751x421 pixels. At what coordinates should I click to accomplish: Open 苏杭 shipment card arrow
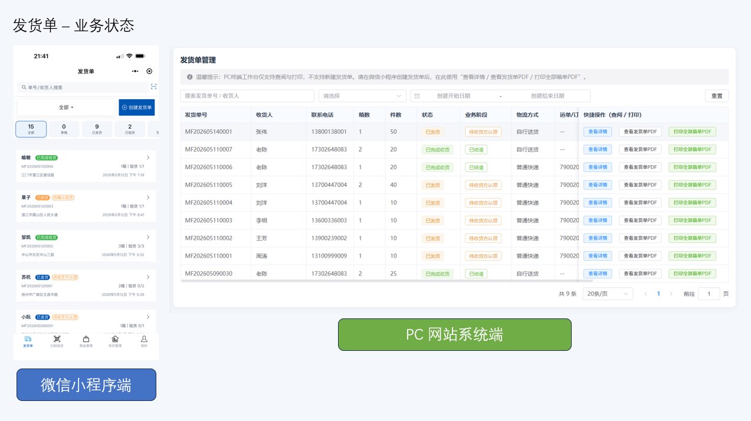tap(148, 277)
